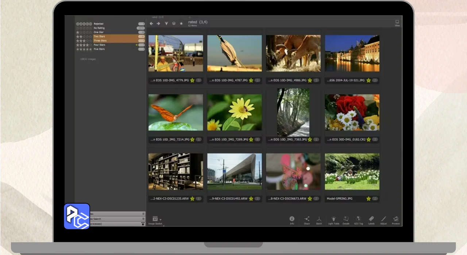Open the Adjust brush tool

(x=383, y=219)
